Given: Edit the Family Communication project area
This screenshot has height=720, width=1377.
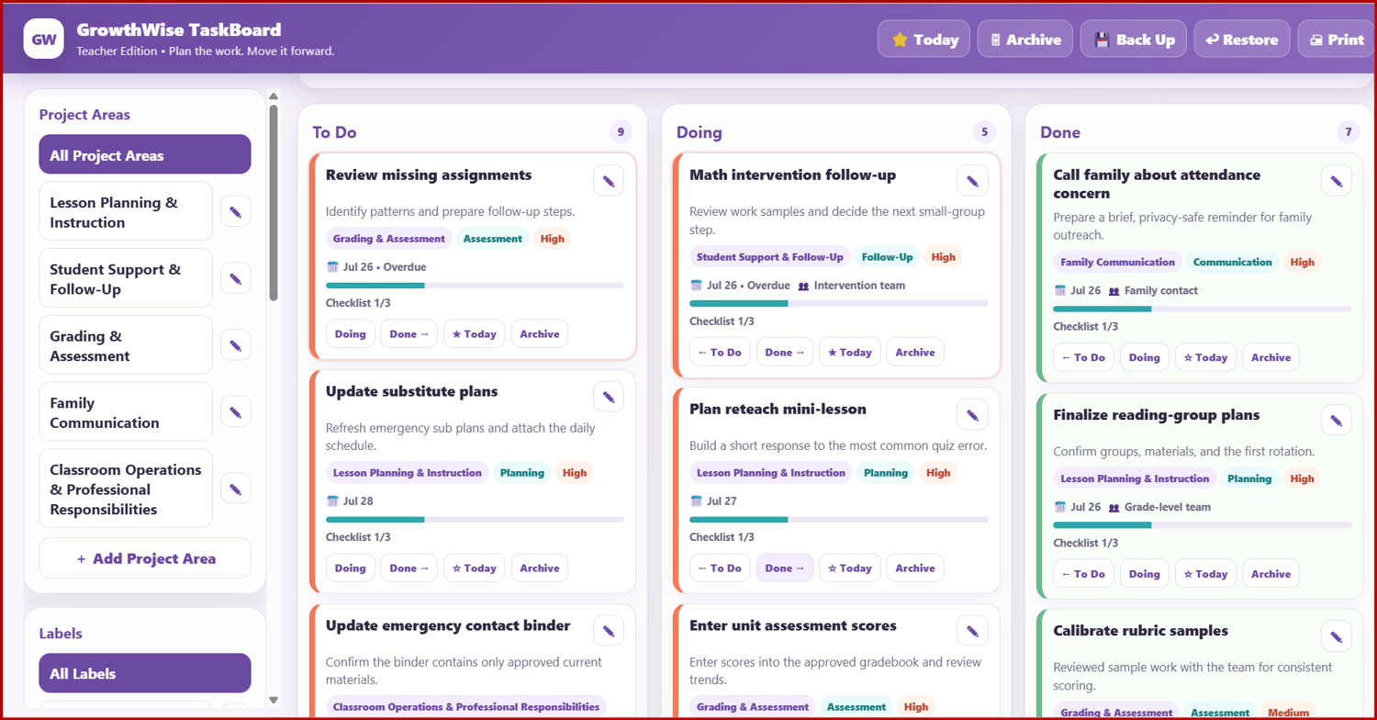Looking at the screenshot, I should pyautogui.click(x=236, y=412).
